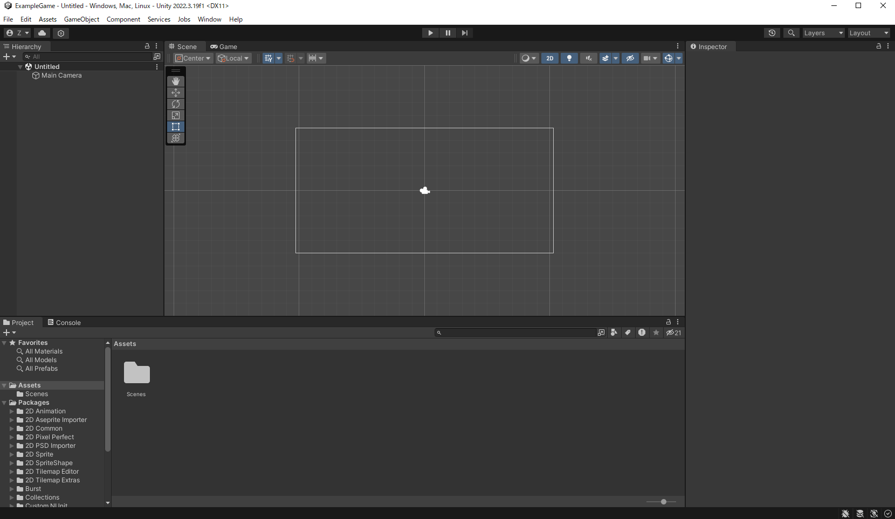Select the Scale tool
895x519 pixels.
click(x=176, y=115)
